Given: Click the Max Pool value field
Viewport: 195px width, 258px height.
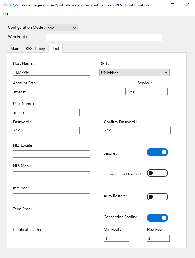Looking at the screenshot, I should click(158, 239).
